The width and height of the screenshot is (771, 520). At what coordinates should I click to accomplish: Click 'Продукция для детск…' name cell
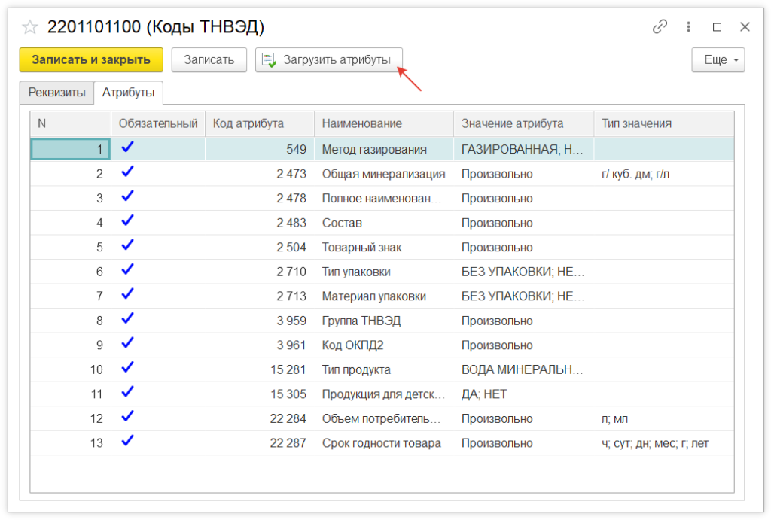point(383,394)
